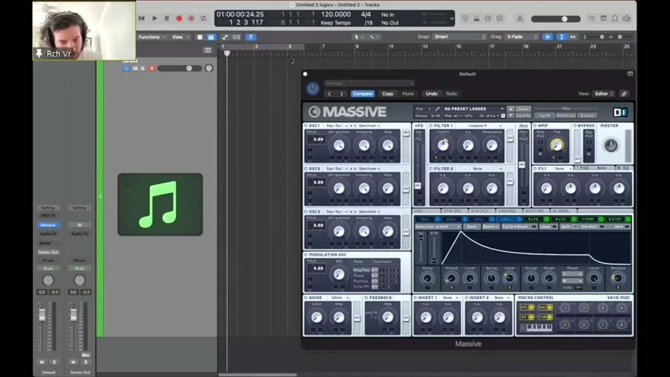Toggle the Cycle loop button
The width and height of the screenshot is (670, 377).
coord(203,18)
